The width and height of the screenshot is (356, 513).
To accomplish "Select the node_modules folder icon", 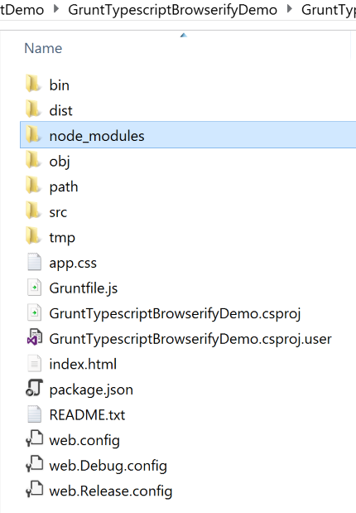I will (x=33, y=135).
